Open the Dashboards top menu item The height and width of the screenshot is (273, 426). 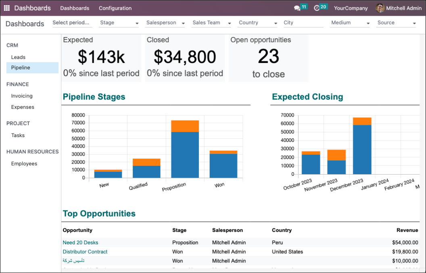click(75, 8)
